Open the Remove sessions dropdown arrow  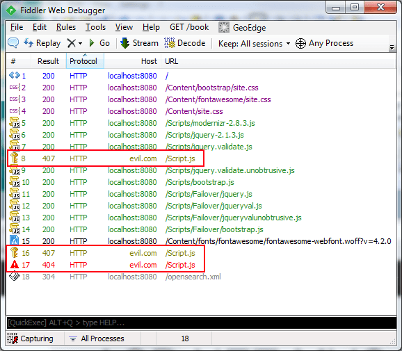click(x=80, y=43)
